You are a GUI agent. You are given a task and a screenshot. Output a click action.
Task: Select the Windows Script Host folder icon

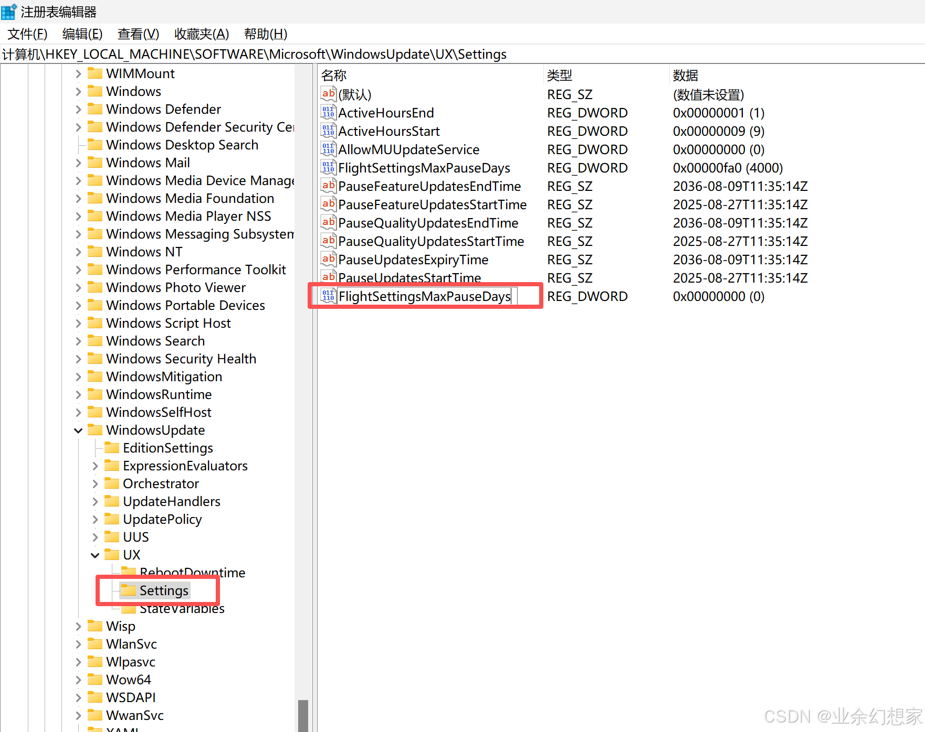95,322
